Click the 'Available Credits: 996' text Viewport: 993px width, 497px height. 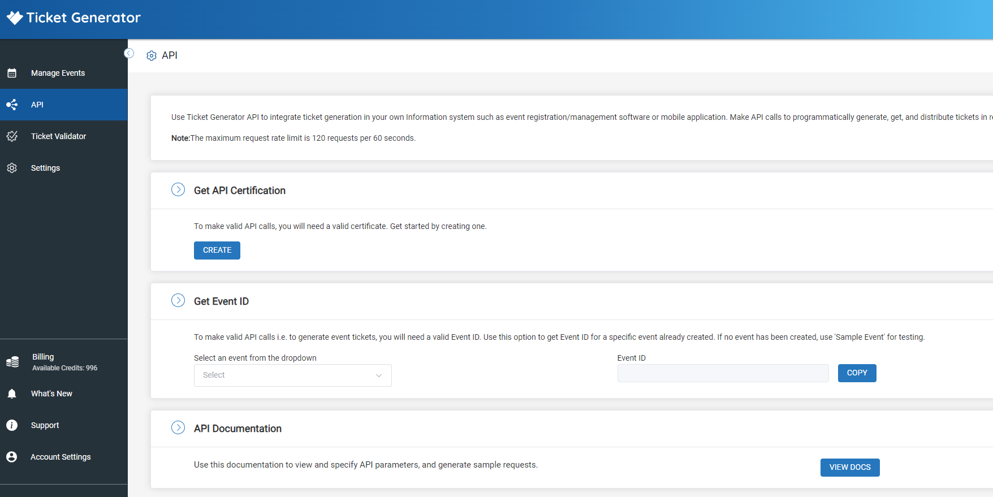[x=65, y=368]
